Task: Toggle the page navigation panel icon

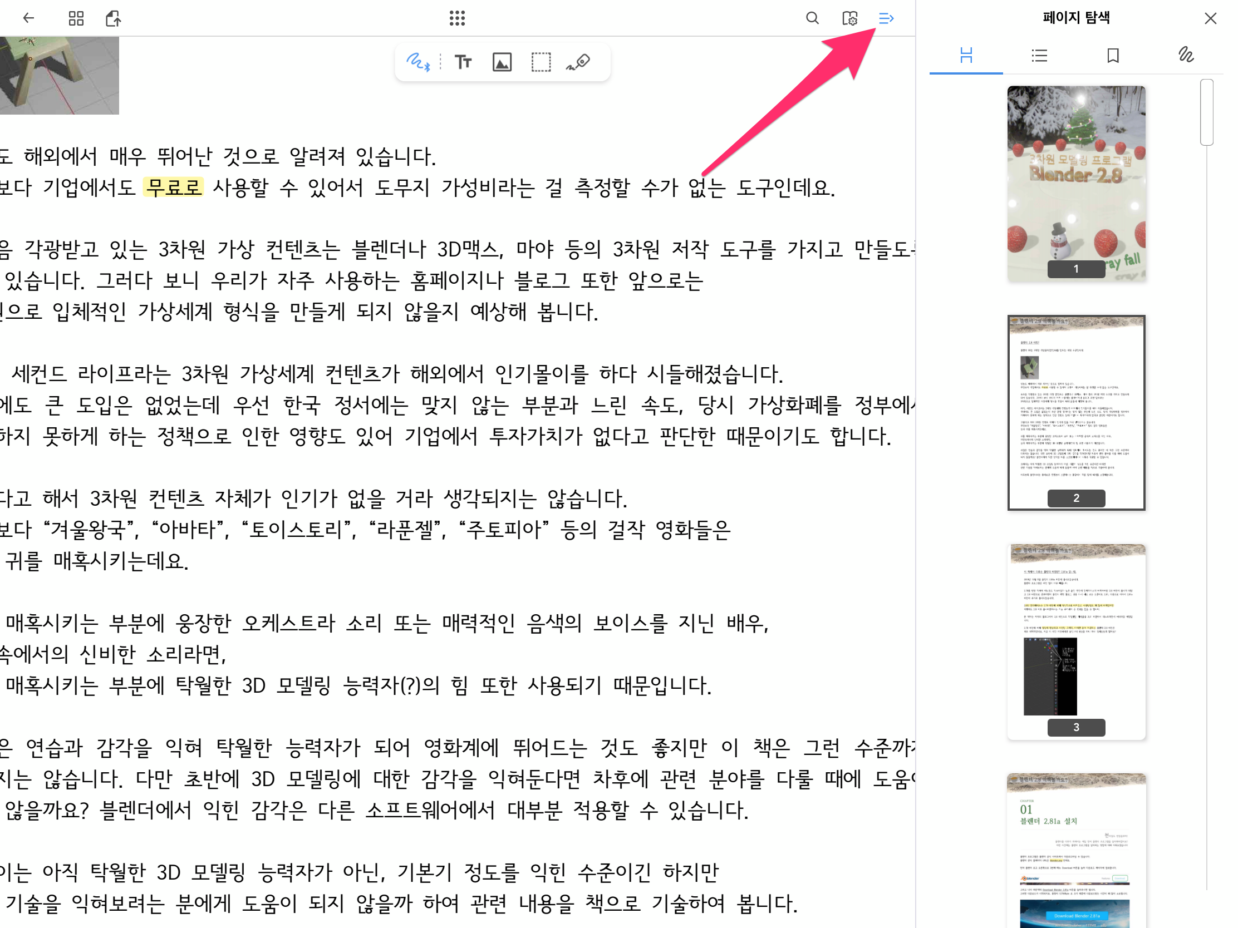Action: tap(886, 18)
